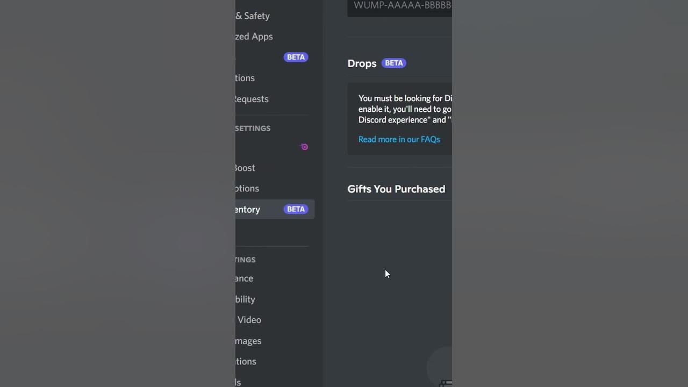Click the BETA badge on Gift Inventory item

pos(296,209)
